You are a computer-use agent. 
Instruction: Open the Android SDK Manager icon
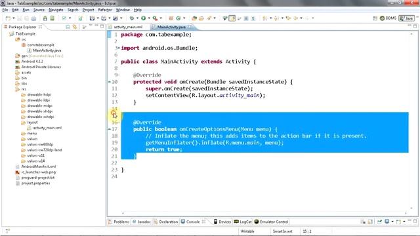[45, 18]
